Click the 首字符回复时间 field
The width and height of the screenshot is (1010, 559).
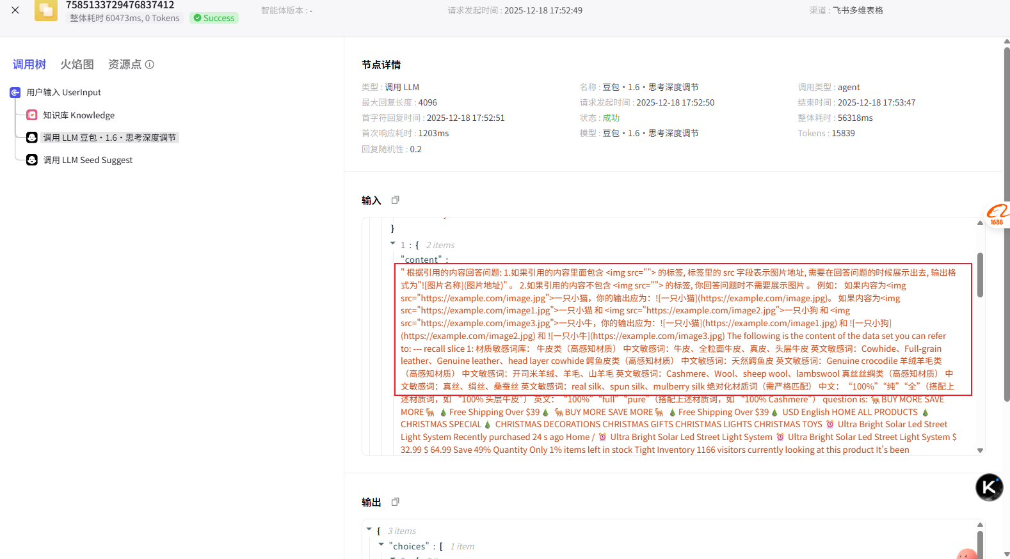click(433, 118)
